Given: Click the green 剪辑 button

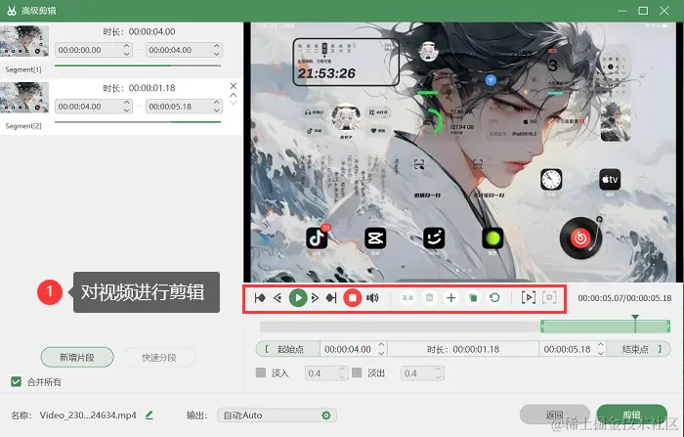Looking at the screenshot, I should pyautogui.click(x=631, y=415).
